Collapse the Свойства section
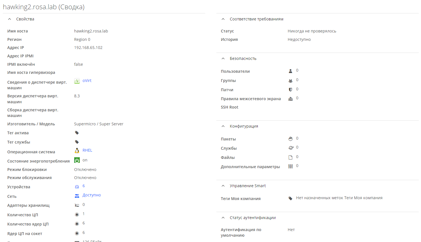 tap(10, 19)
